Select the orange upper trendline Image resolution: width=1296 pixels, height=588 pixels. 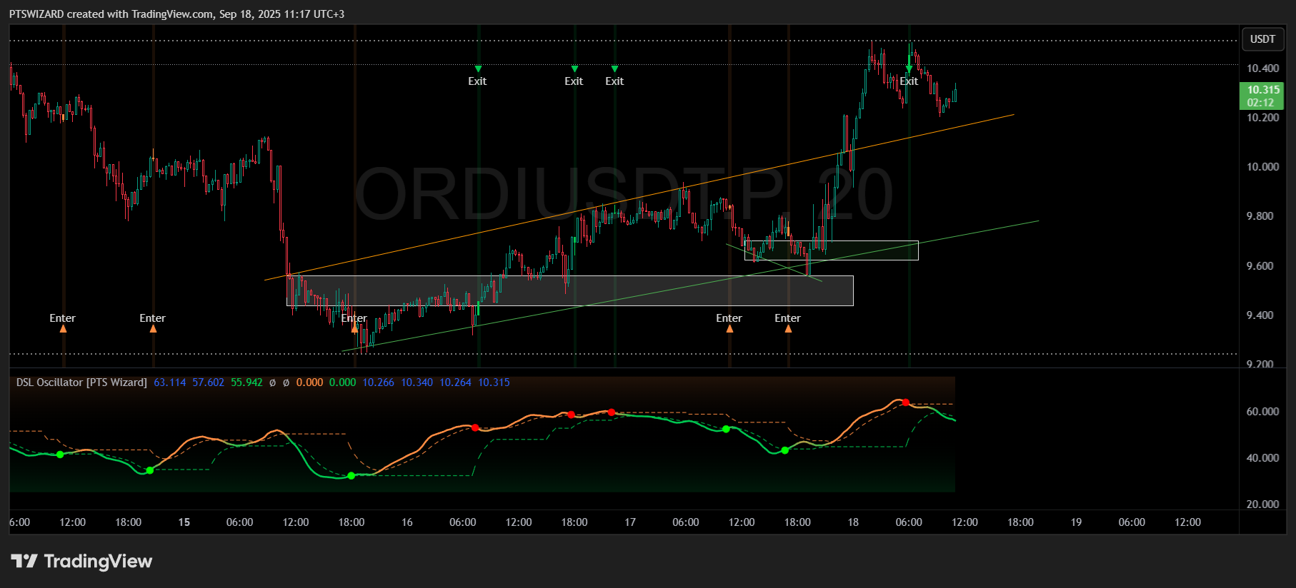[639, 197]
